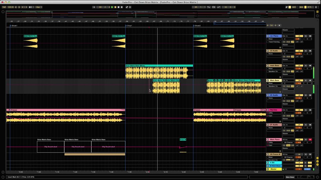Click the yellow Stop button
The image size is (321, 180).
(x=115, y=7)
